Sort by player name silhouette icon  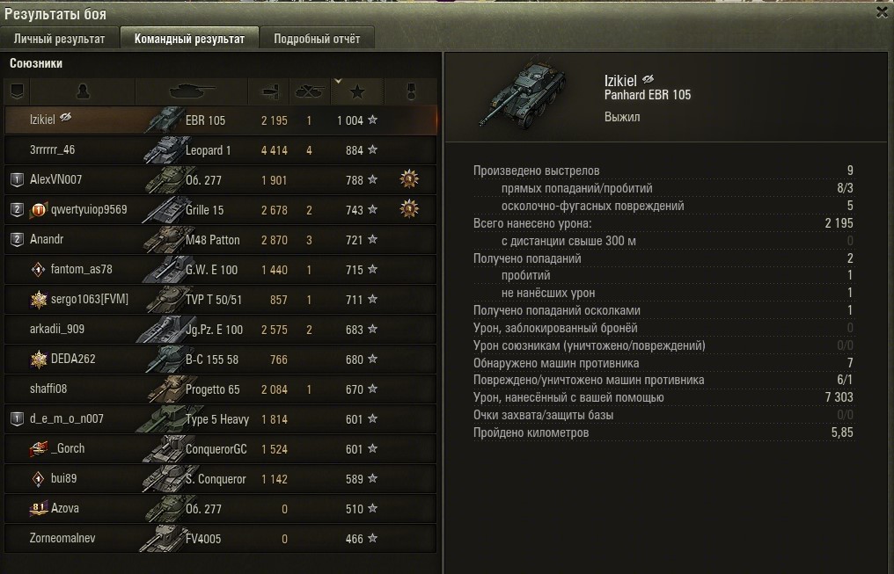[83, 91]
